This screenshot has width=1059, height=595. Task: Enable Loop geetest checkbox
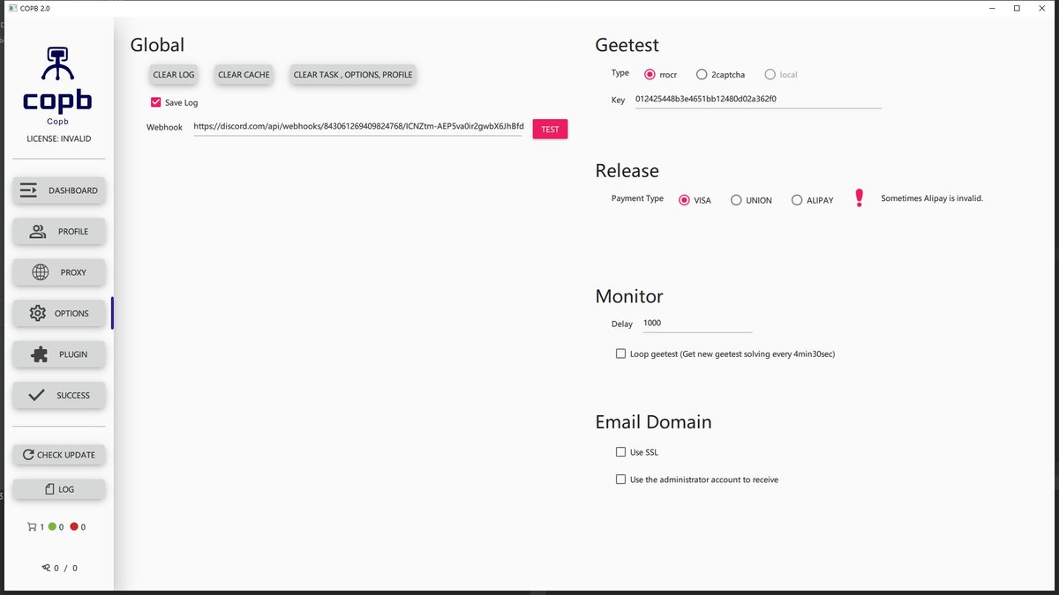pos(620,353)
